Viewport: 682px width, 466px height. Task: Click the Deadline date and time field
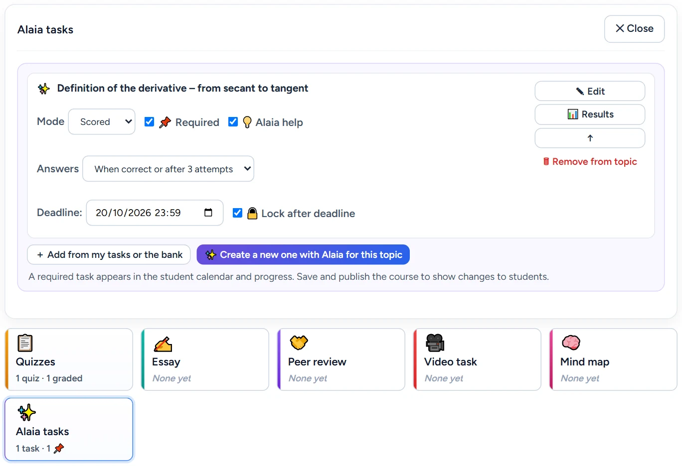(155, 213)
